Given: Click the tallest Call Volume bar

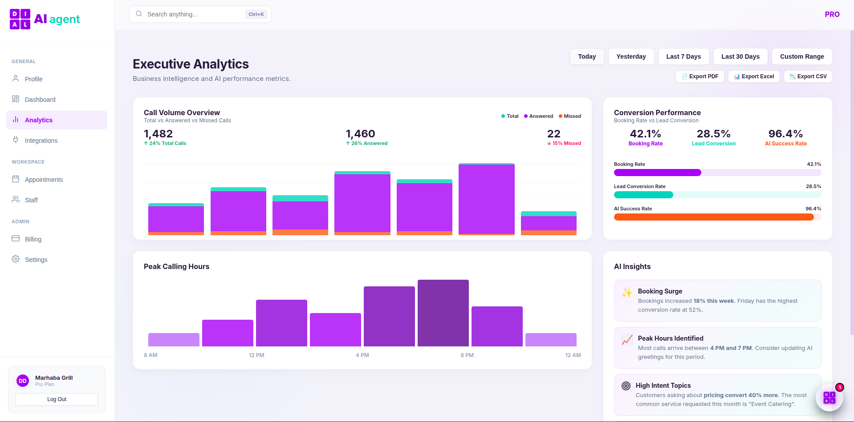Looking at the screenshot, I should click(487, 199).
